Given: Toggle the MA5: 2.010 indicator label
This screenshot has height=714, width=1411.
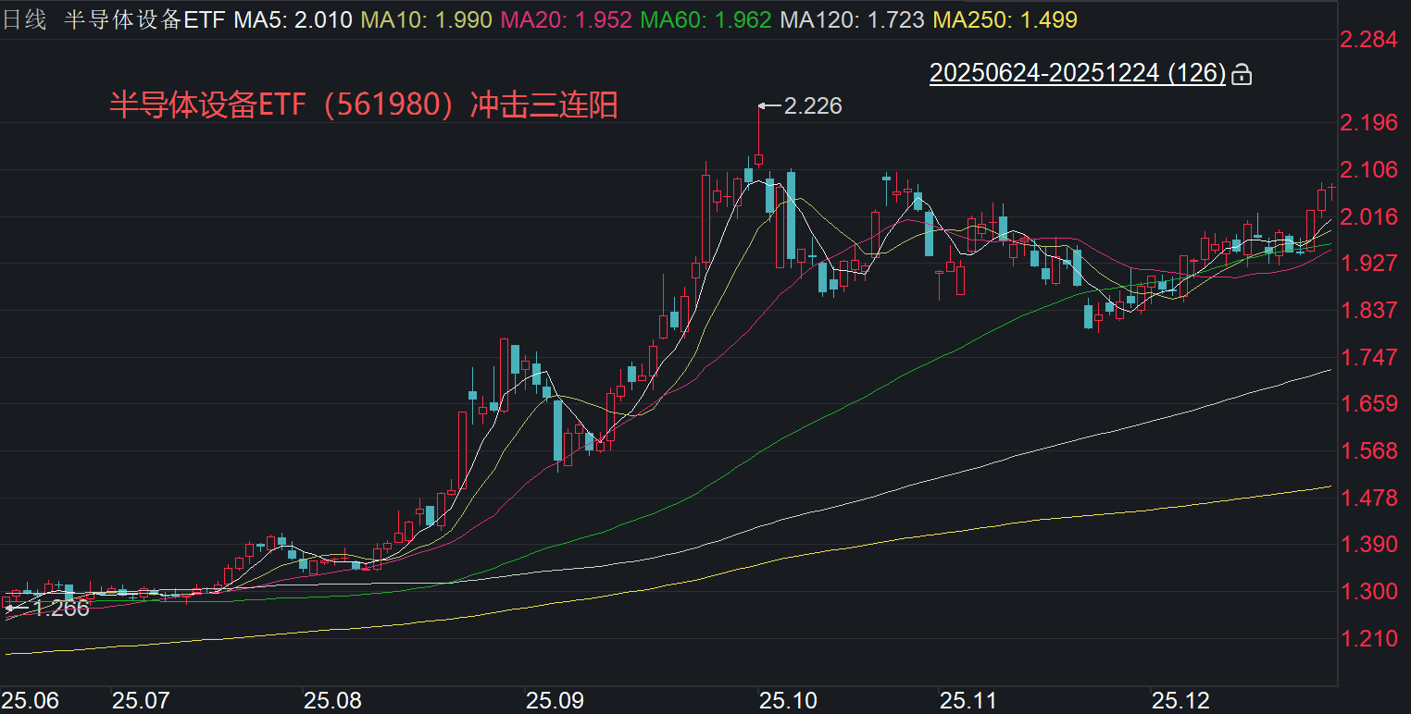Looking at the screenshot, I should (292, 18).
